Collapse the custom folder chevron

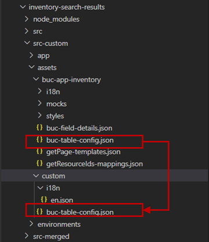coord(36,176)
